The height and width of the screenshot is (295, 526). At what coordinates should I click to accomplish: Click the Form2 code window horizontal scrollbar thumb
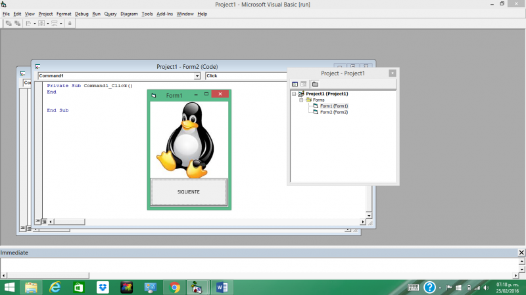70,222
